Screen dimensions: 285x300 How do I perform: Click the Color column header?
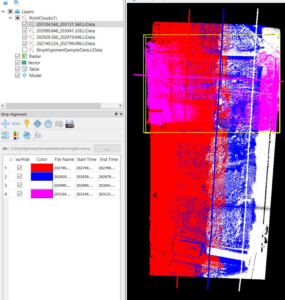(42, 159)
